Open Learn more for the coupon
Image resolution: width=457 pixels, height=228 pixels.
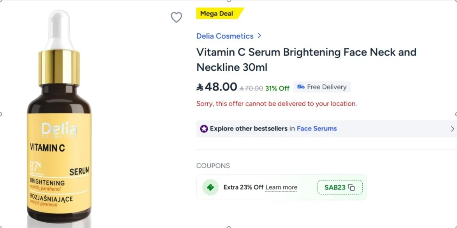coord(281,187)
